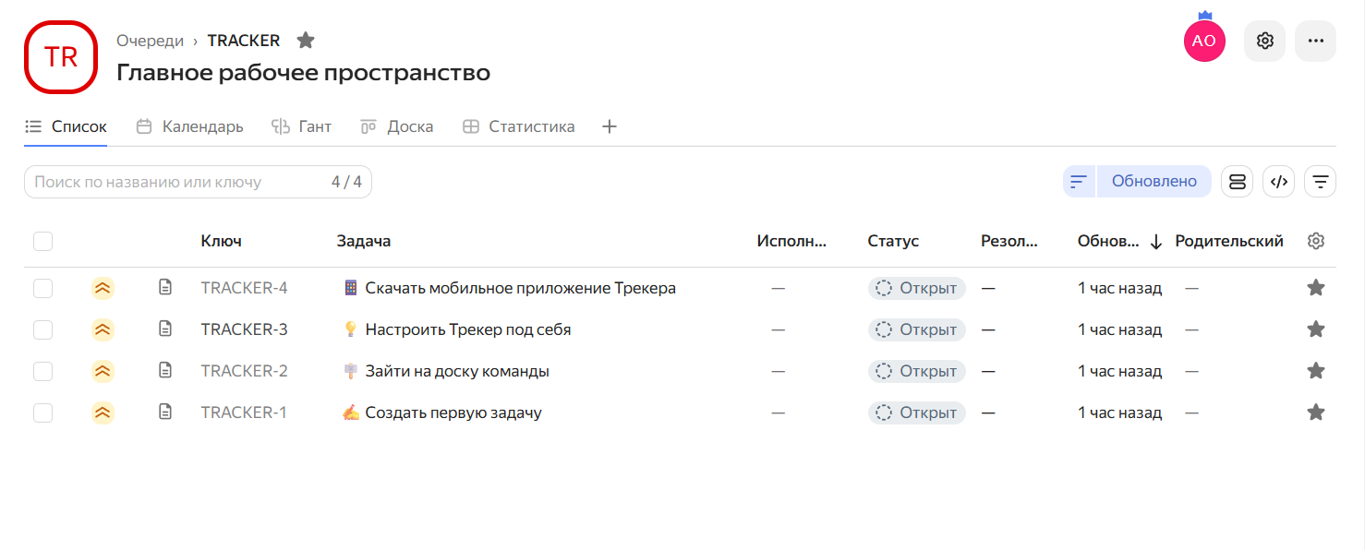Click priority icon of TRACKER-1
This screenshot has height=550, width=1365.
(103, 412)
